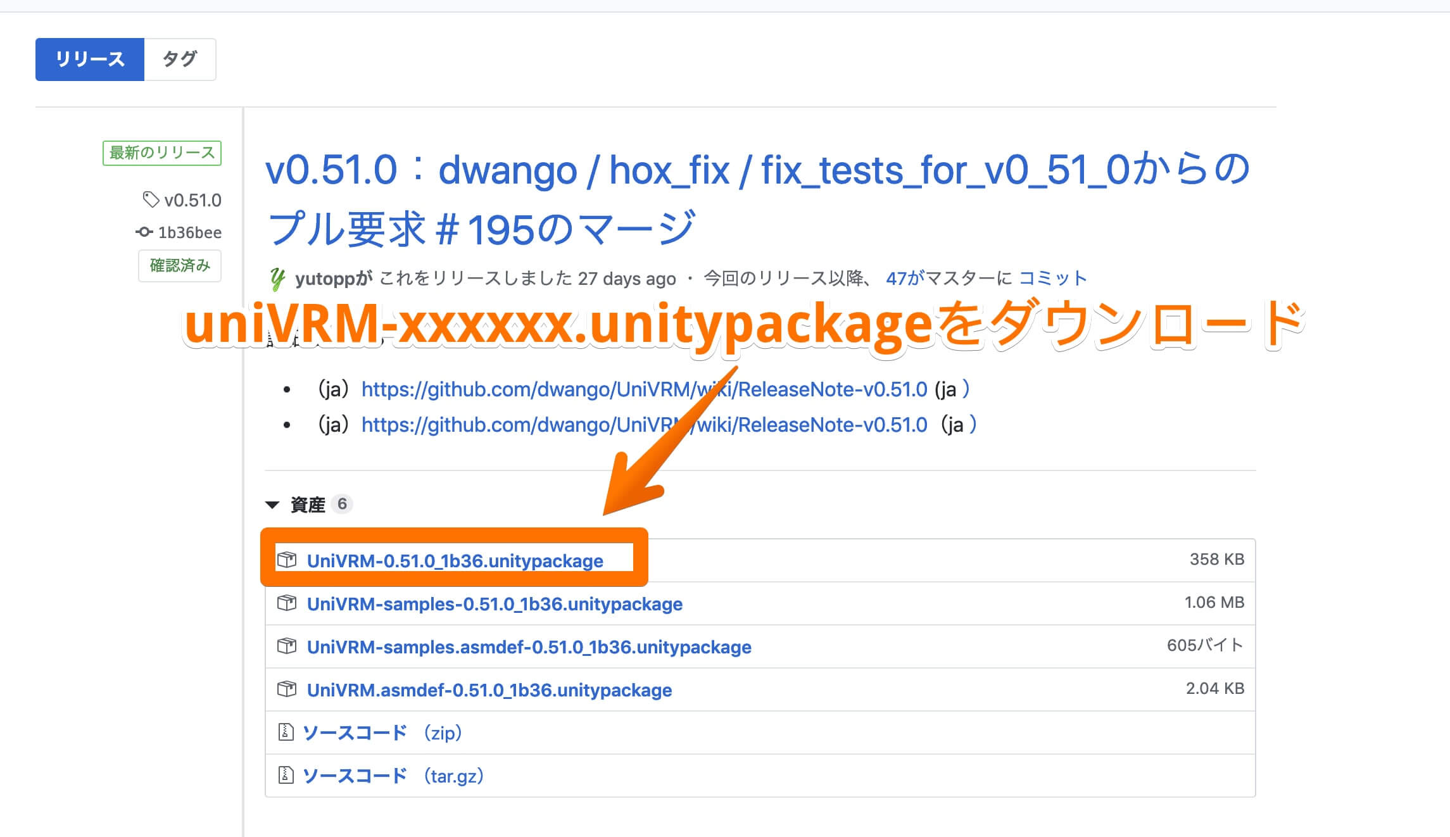Click the yutopp avatar icon
Screen dimensions: 1450x837
[277, 279]
